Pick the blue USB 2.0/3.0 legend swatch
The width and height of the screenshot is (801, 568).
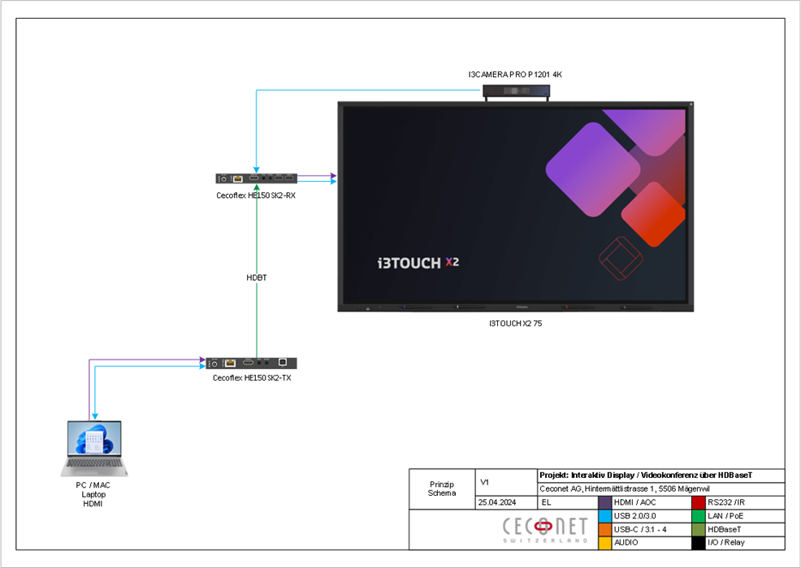605,516
